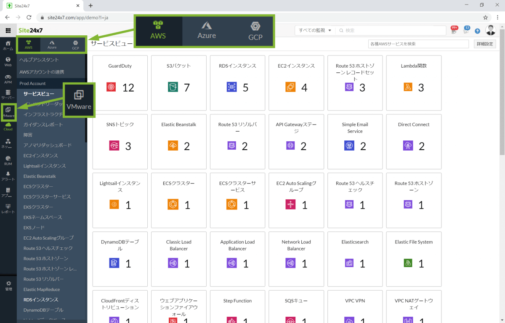Click the Network Load Balancer card icon

click(290, 263)
